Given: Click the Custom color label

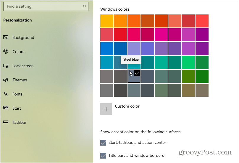Looking at the screenshot, I should click(x=127, y=106).
